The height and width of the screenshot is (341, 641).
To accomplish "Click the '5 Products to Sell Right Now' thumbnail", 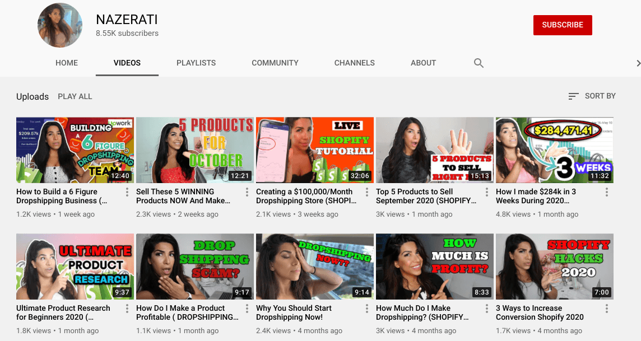I will tap(435, 150).
